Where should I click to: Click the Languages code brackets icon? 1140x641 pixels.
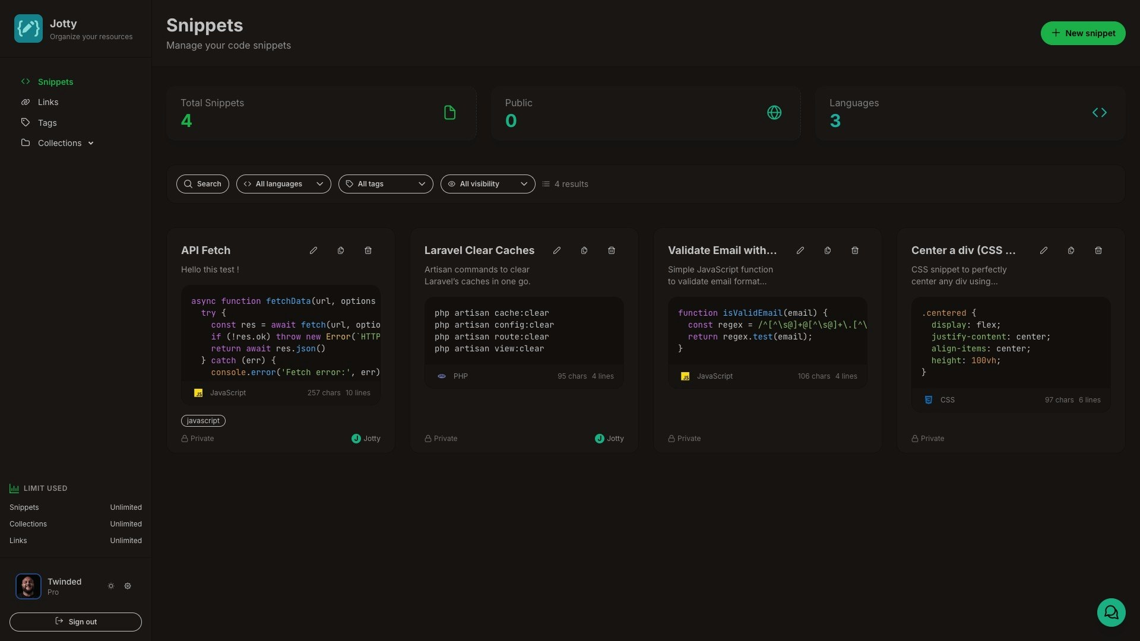coord(1100,112)
